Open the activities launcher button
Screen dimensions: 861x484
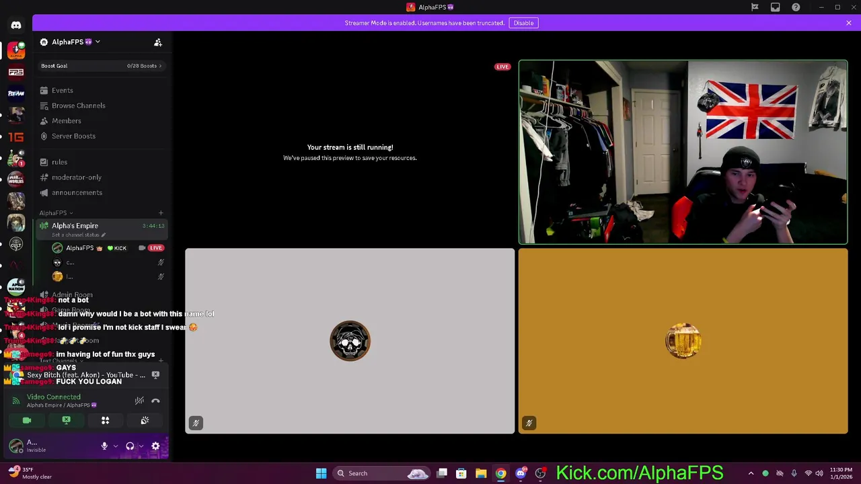point(106,420)
